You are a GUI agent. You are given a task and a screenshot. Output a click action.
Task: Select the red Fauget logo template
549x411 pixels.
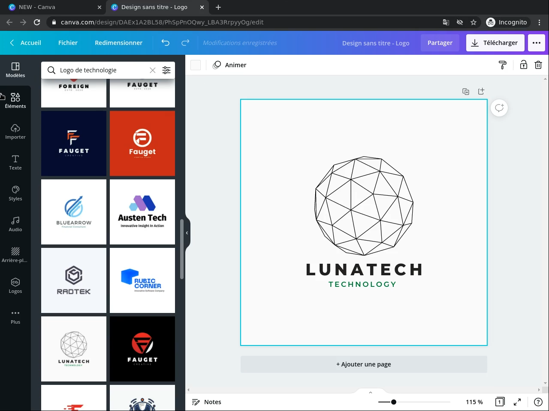click(x=142, y=143)
